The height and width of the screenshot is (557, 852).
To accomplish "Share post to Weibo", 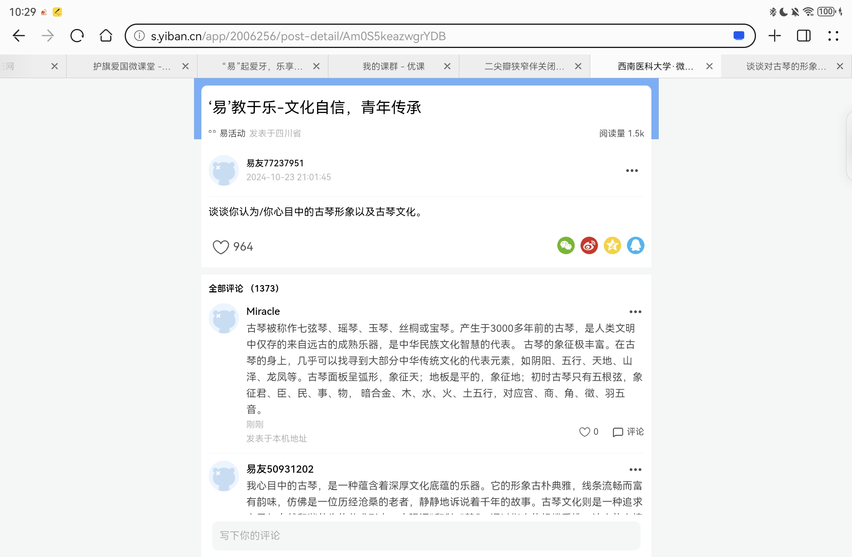I will click(589, 246).
